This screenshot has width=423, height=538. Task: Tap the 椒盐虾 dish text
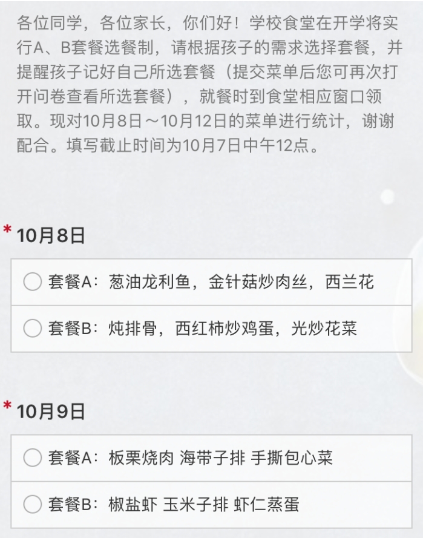133,505
